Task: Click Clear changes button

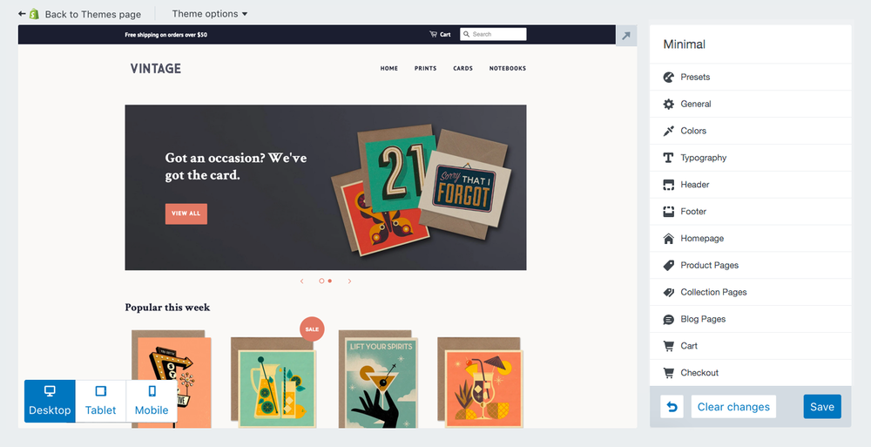Action: (733, 406)
